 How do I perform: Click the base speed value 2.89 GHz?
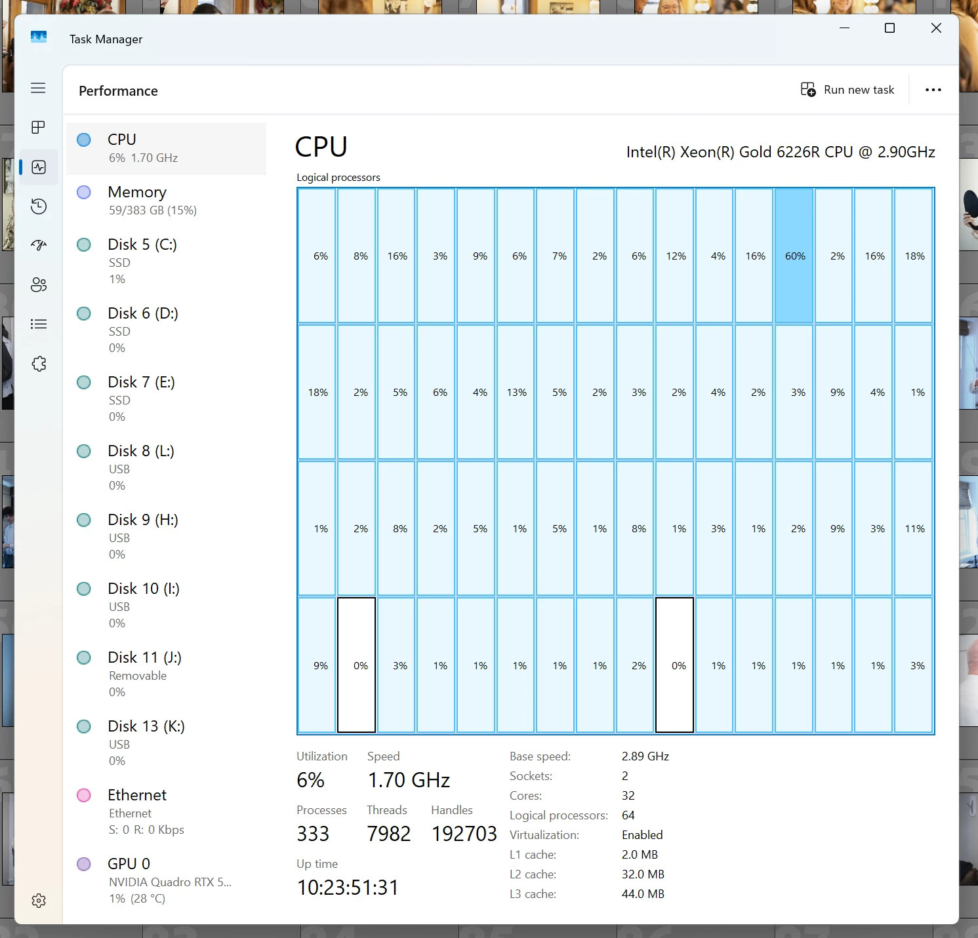click(645, 756)
